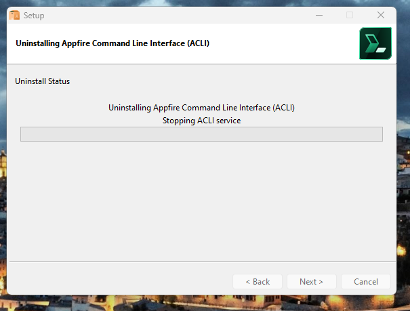Click the bold 'Uninstalling Appfire Command Line Interface (ACLI)' heading
Viewport: 410px width, 311px height.
click(112, 43)
